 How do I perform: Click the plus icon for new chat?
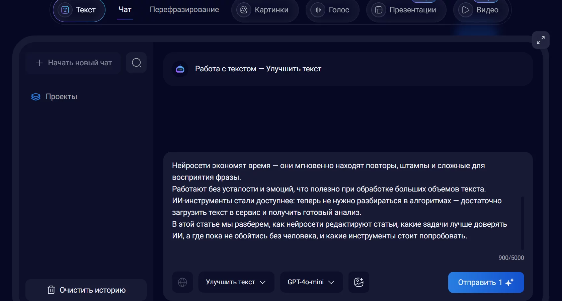(x=39, y=63)
